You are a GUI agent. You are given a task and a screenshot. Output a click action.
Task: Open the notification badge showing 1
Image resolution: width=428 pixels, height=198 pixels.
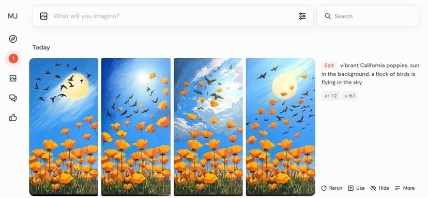pyautogui.click(x=13, y=58)
